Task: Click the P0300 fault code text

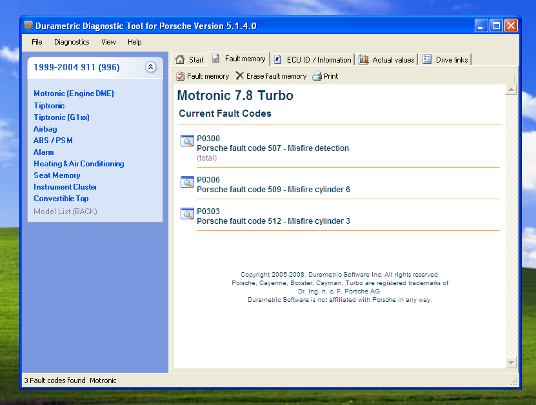Action: pos(208,139)
